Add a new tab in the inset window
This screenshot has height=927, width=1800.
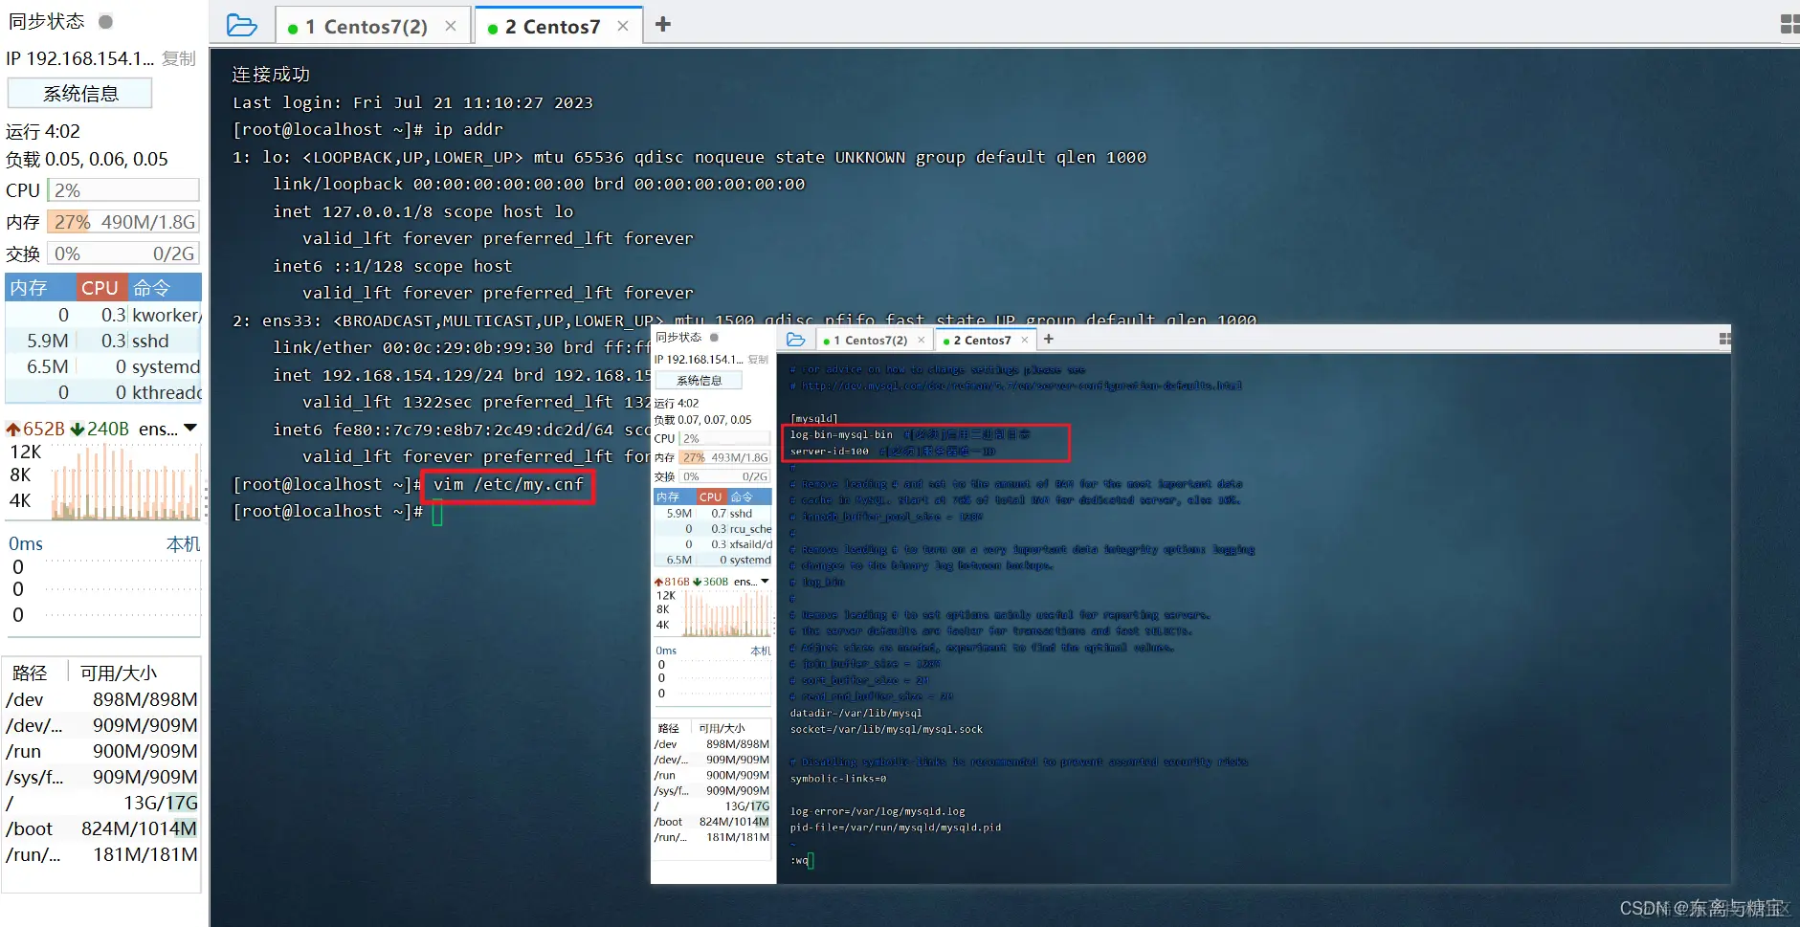click(x=1049, y=339)
